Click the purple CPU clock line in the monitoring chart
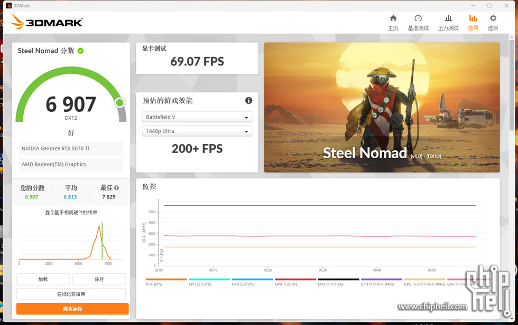518x325 pixels. tap(320, 205)
